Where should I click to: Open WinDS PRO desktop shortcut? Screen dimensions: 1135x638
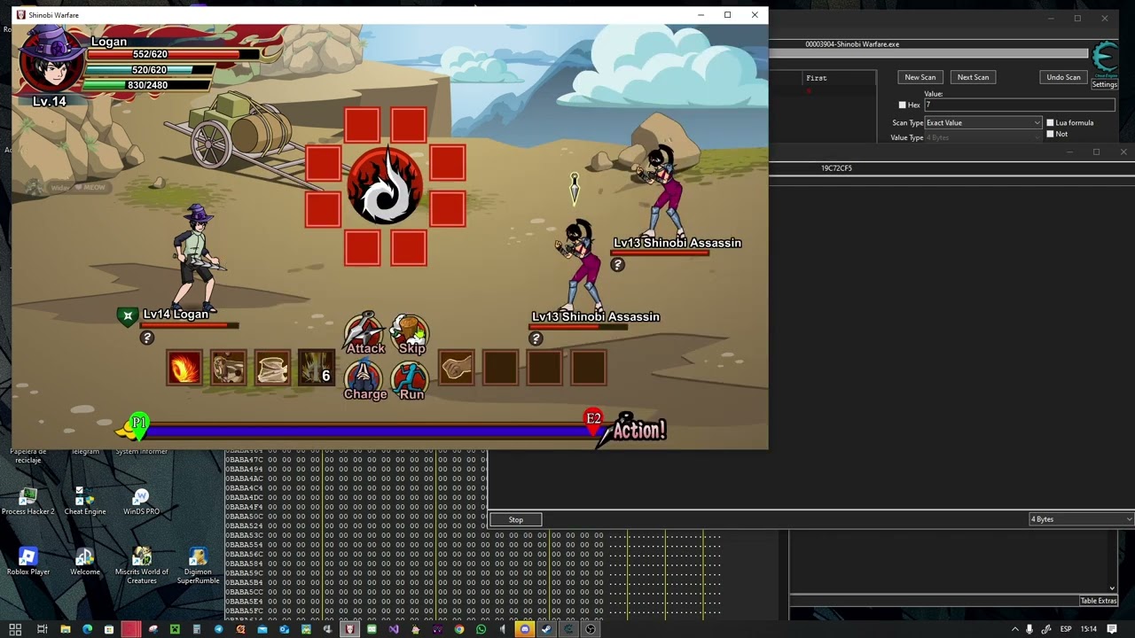(x=141, y=502)
